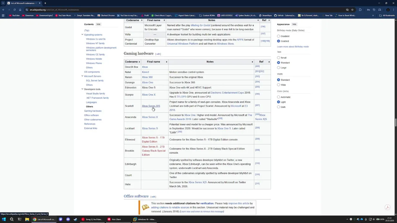
Task: Collapse Operating systems in contents
Action: pyautogui.click(x=82, y=35)
